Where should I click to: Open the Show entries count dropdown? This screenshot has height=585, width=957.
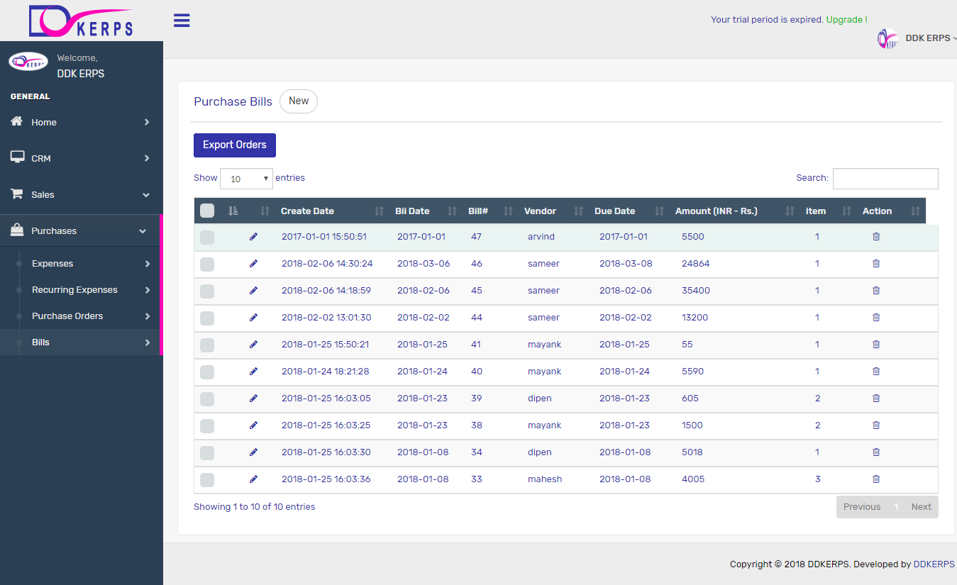coord(247,179)
